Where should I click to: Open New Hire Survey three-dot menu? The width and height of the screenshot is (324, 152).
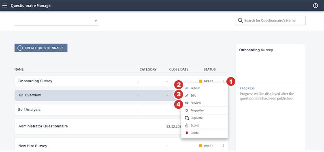223,146
